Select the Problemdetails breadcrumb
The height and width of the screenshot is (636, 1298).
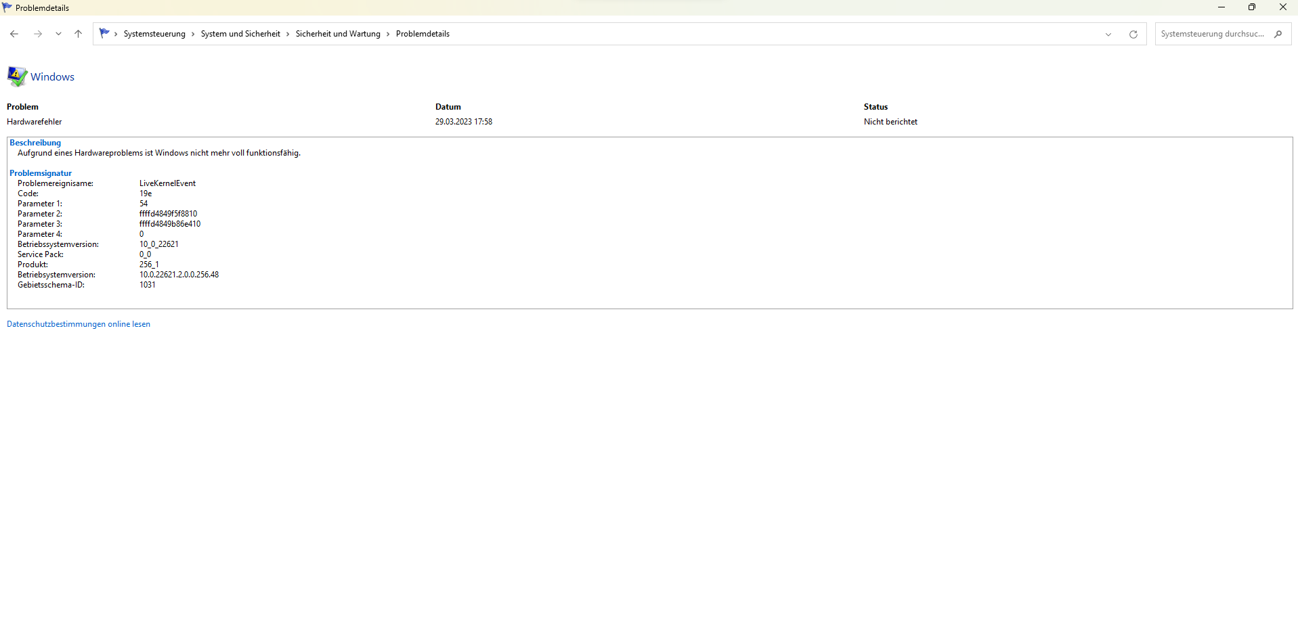(x=423, y=34)
